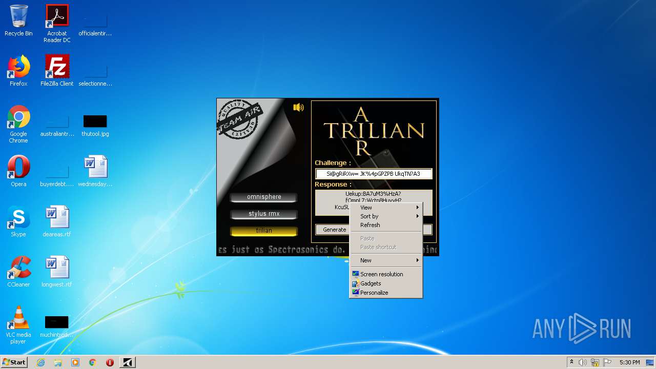
Task: Open the Action Center flag icon
Action: [607, 362]
